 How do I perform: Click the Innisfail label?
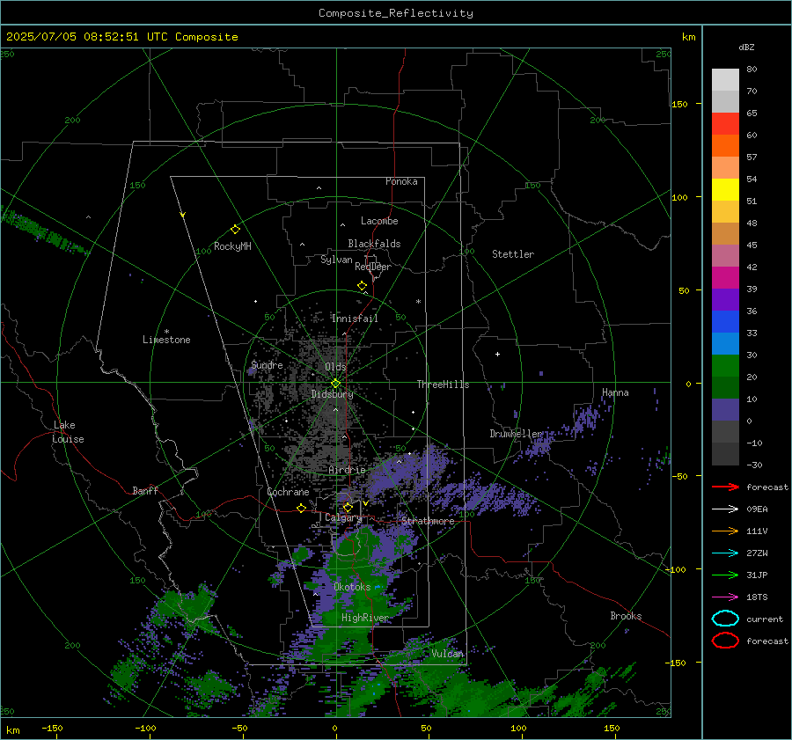pos(355,319)
